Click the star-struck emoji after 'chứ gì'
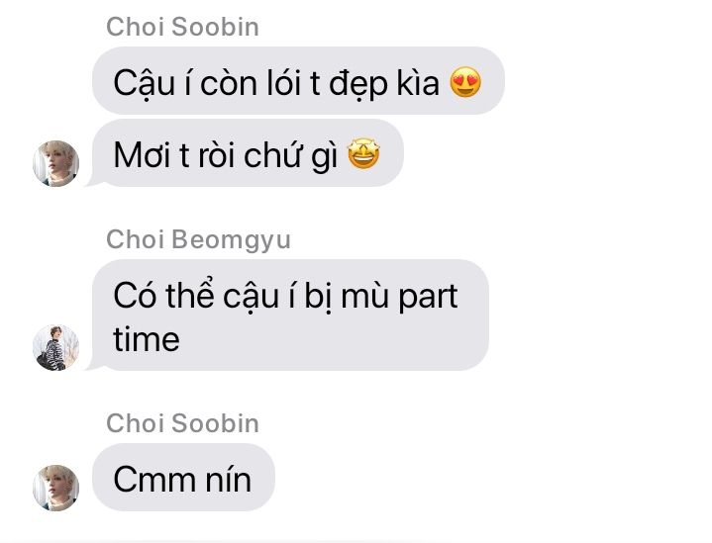The width and height of the screenshot is (712, 543). [363, 153]
